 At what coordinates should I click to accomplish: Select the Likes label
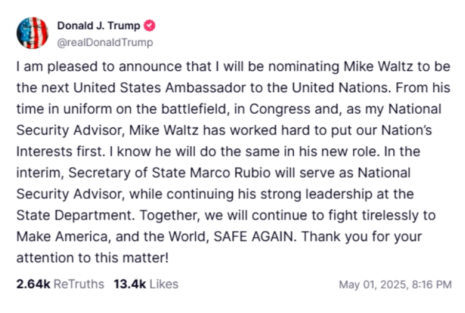[x=163, y=284]
